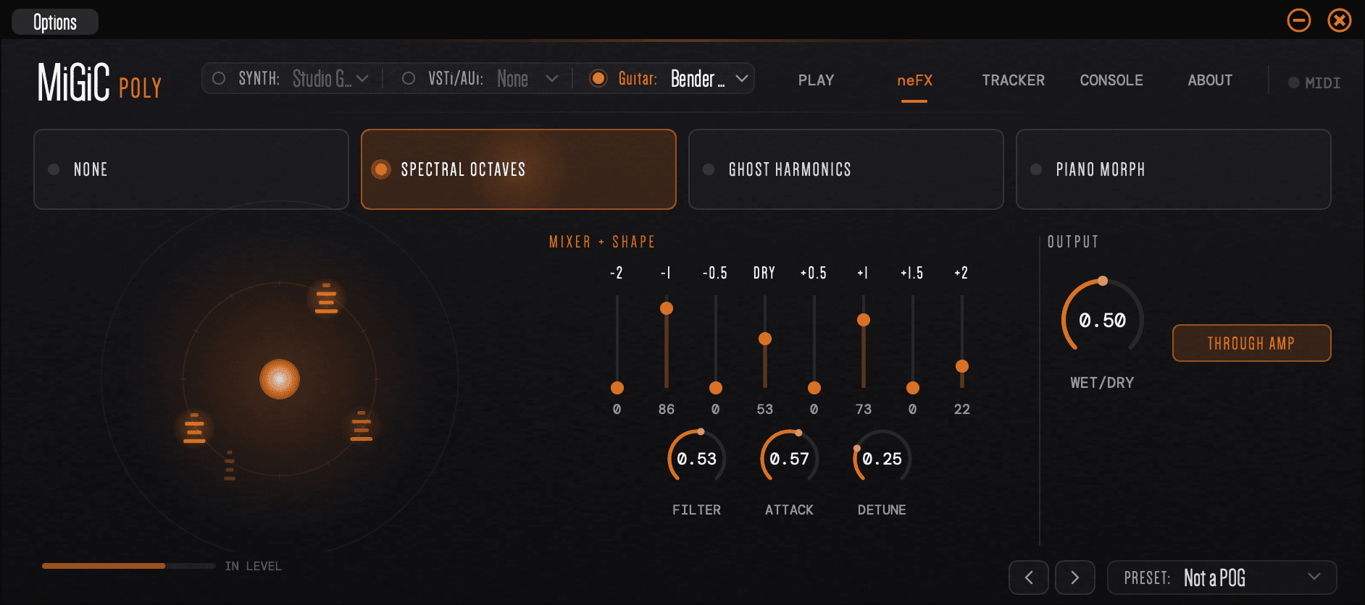This screenshot has height=605, width=1365.
Task: Switch to the neFX tab
Action: 914,80
